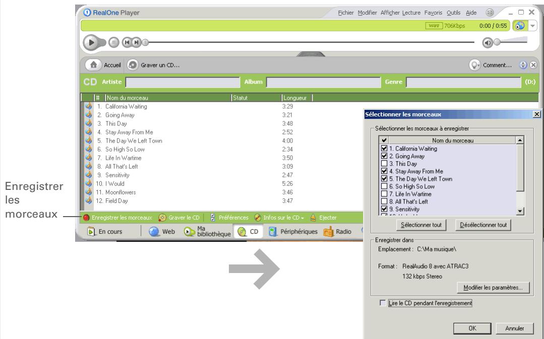Image resolution: width=544 pixels, height=339 pixels.
Task: Click the Album input field
Action: tap(323, 82)
